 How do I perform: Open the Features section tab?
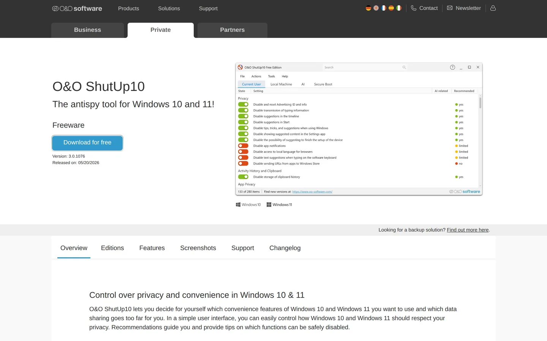point(152,248)
